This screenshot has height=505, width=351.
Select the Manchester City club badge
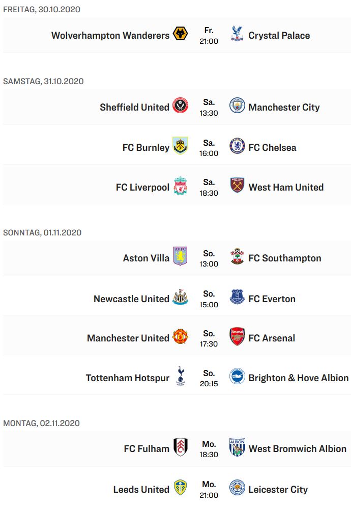pos(237,105)
